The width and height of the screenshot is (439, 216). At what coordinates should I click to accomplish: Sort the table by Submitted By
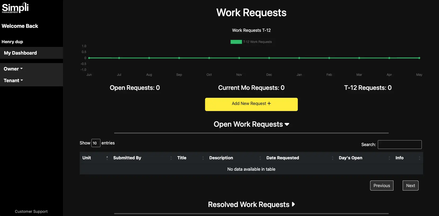click(143, 158)
